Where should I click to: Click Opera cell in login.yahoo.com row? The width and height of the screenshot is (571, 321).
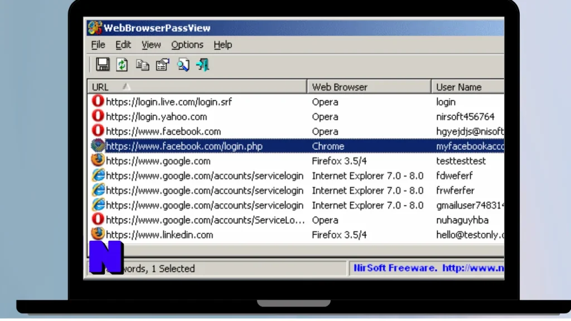[x=325, y=117]
